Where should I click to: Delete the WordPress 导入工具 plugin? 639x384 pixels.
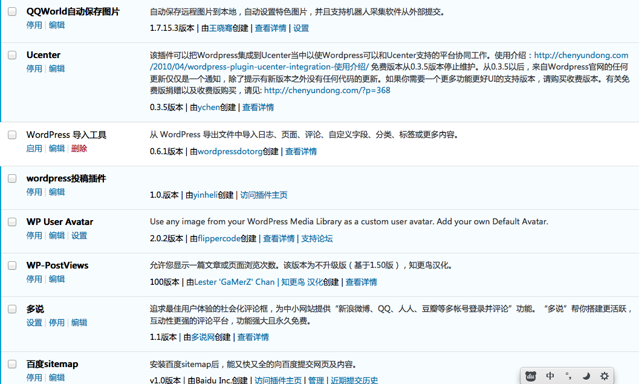(79, 148)
